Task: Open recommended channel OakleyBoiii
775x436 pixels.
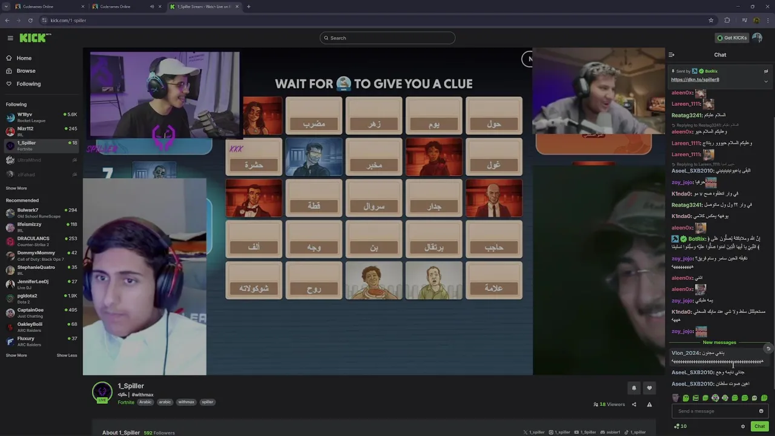Action: pyautogui.click(x=41, y=327)
